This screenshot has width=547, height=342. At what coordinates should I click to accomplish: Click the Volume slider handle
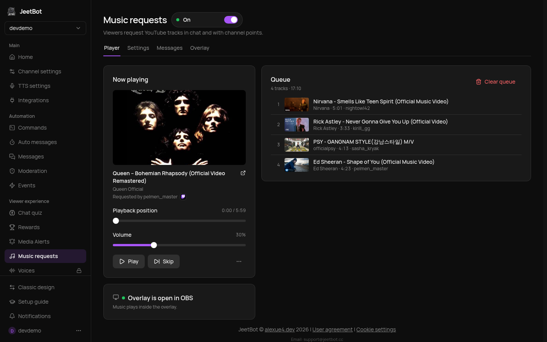(154, 245)
